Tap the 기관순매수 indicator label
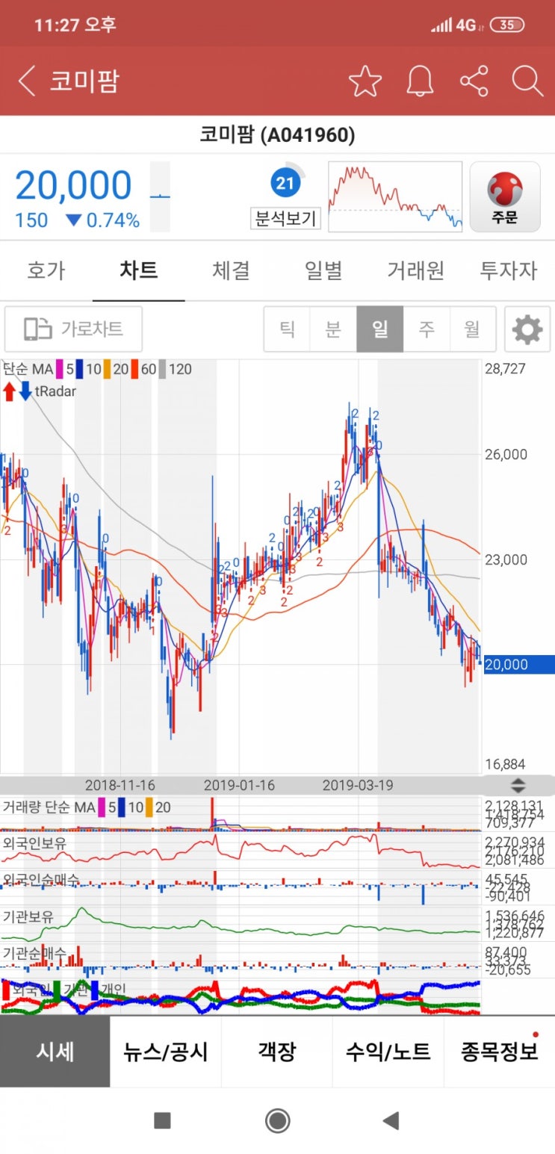Image resolution: width=555 pixels, height=1154 pixels. click(34, 953)
